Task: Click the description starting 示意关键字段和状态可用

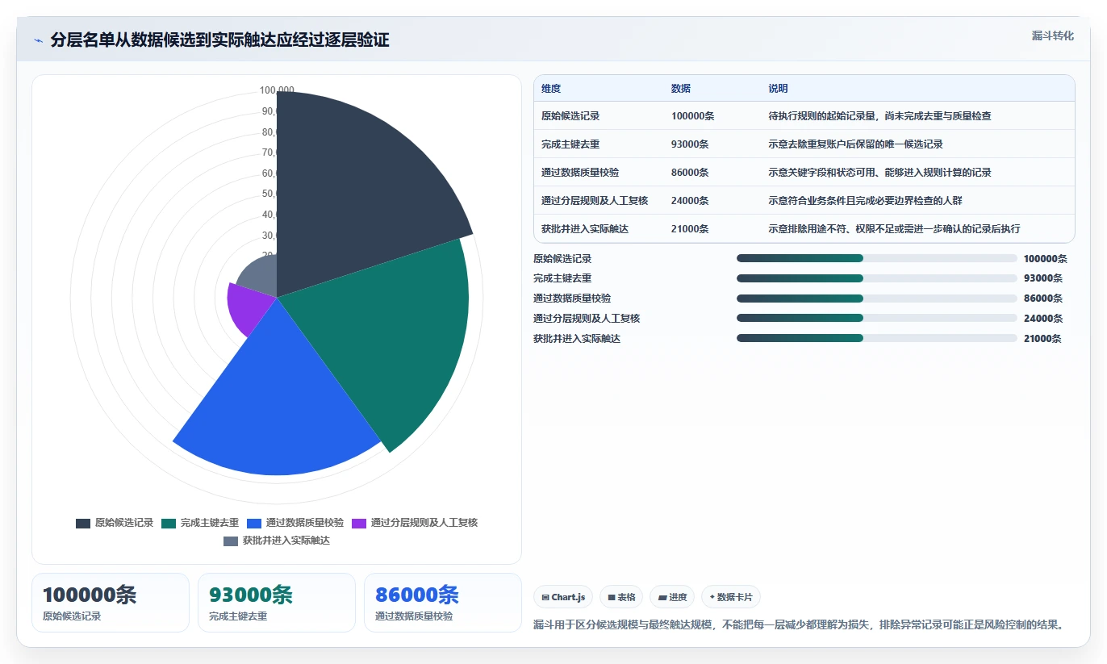Action: tap(879, 173)
